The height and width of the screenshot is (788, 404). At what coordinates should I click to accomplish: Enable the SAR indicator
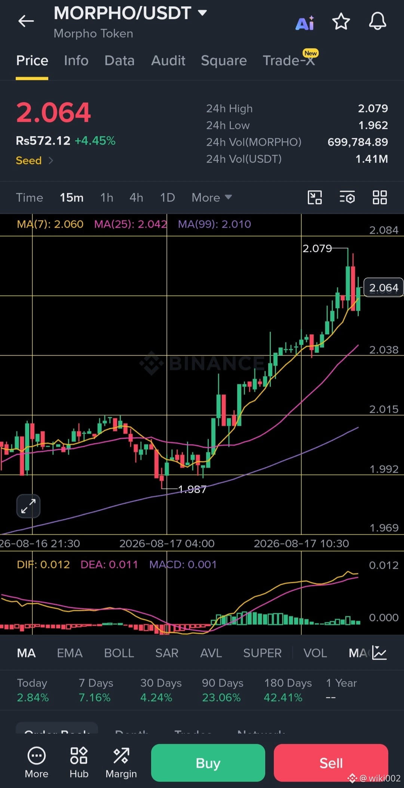[167, 653]
